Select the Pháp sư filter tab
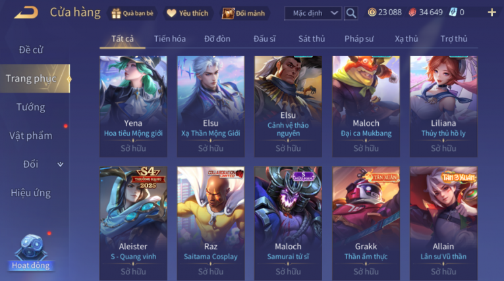 359,39
